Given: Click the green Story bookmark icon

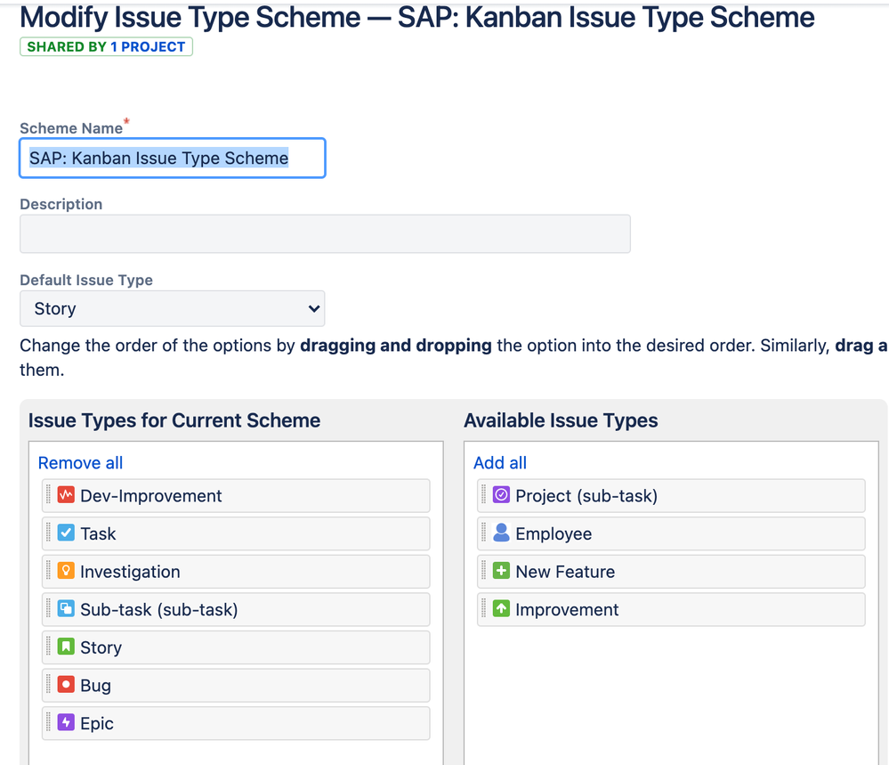Looking at the screenshot, I should click(66, 647).
